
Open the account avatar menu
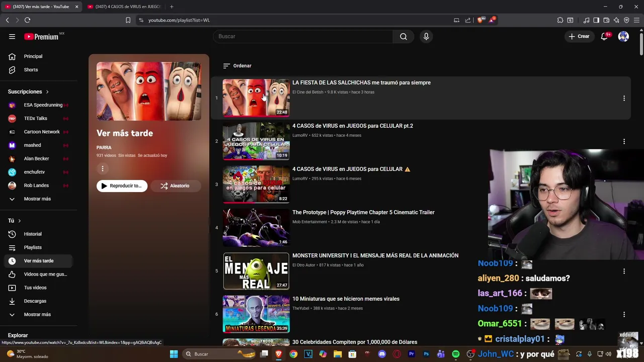click(623, 36)
